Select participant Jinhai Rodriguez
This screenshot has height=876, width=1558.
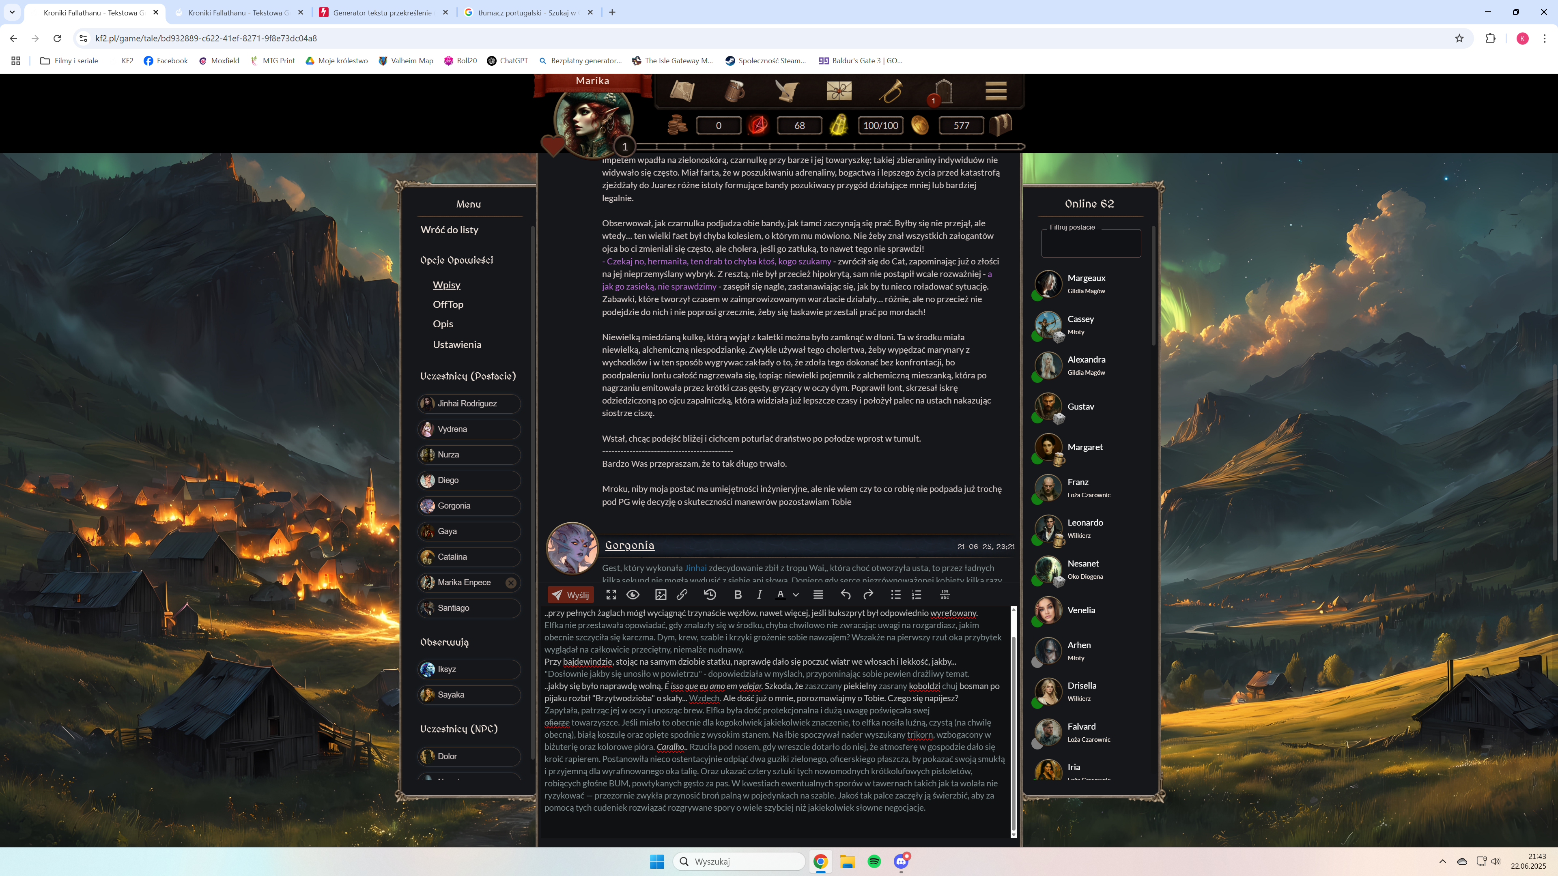pos(469,403)
